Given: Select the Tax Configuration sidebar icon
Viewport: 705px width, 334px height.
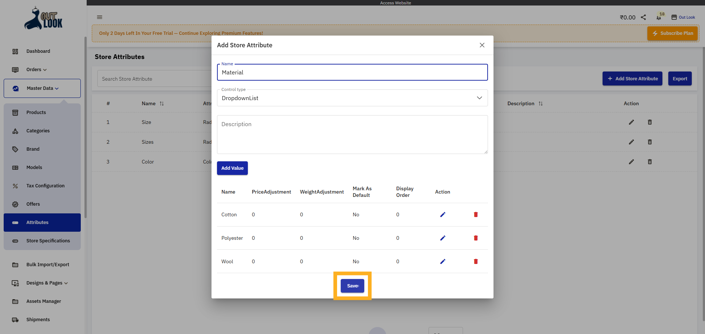Looking at the screenshot, I should coord(15,186).
